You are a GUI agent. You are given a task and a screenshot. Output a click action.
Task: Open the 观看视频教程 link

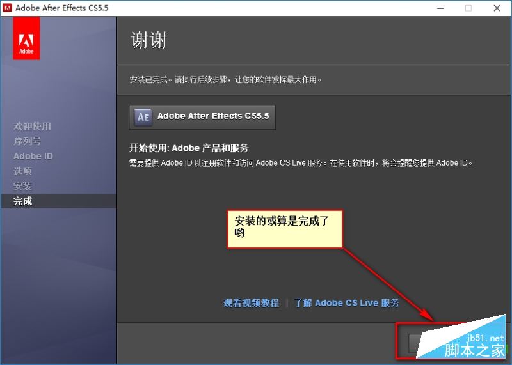click(x=251, y=303)
